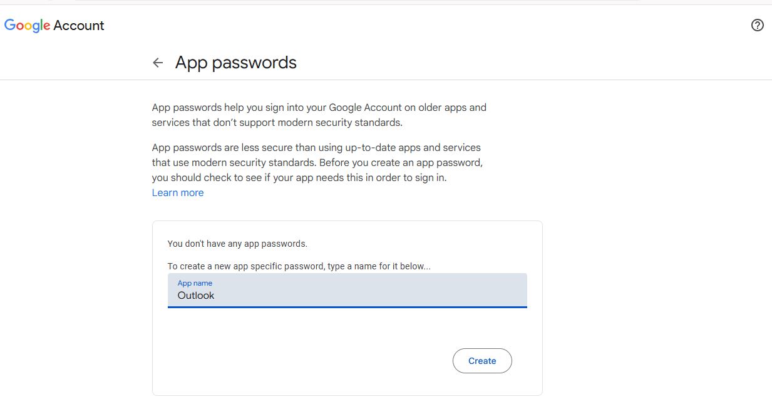Click the circled question mark at top right
This screenshot has width=772, height=399.
coord(758,25)
